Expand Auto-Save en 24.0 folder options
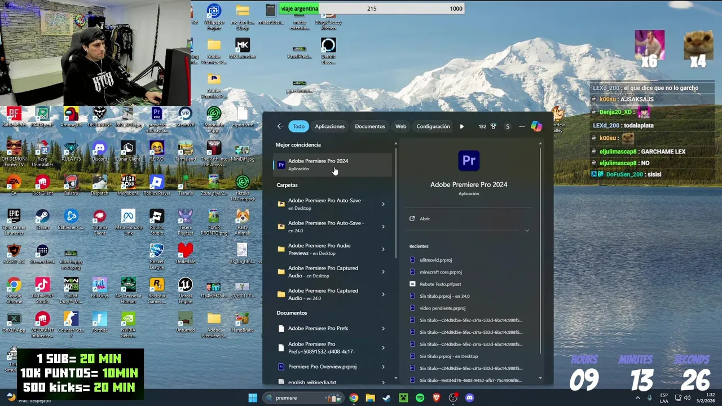This screenshot has width=722, height=406. point(383,227)
